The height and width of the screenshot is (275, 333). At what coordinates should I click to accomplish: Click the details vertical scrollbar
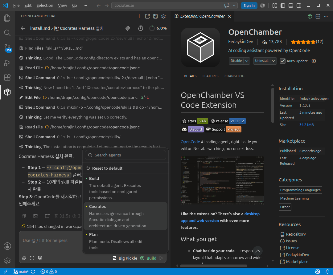click(273, 105)
